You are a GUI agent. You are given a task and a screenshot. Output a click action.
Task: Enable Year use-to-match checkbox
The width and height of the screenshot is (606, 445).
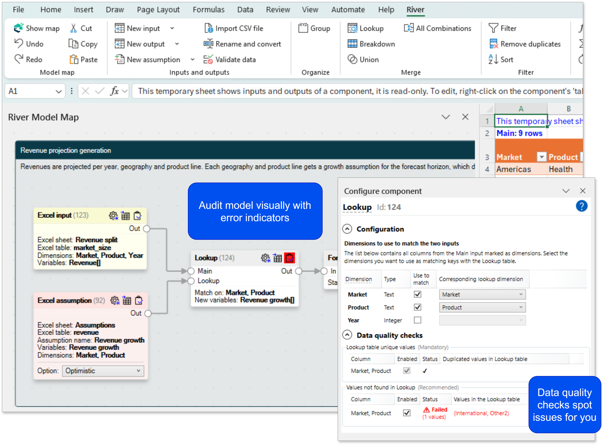417,320
